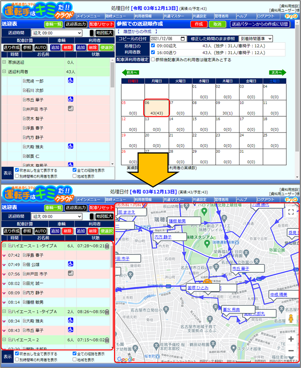Go to previous month with 前月へ arrow
Image resolution: width=301 pixels, height=368 pixels.
131,73
